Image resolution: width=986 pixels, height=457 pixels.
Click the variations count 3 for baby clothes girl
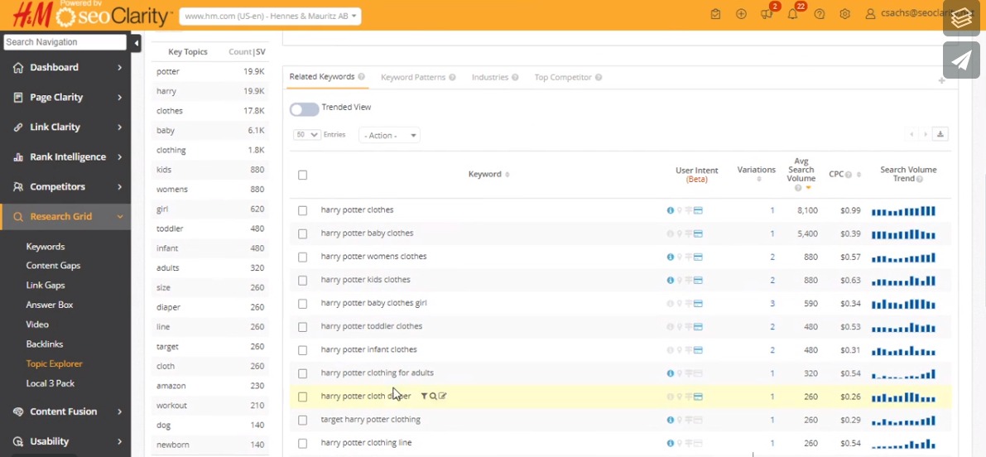click(x=772, y=304)
